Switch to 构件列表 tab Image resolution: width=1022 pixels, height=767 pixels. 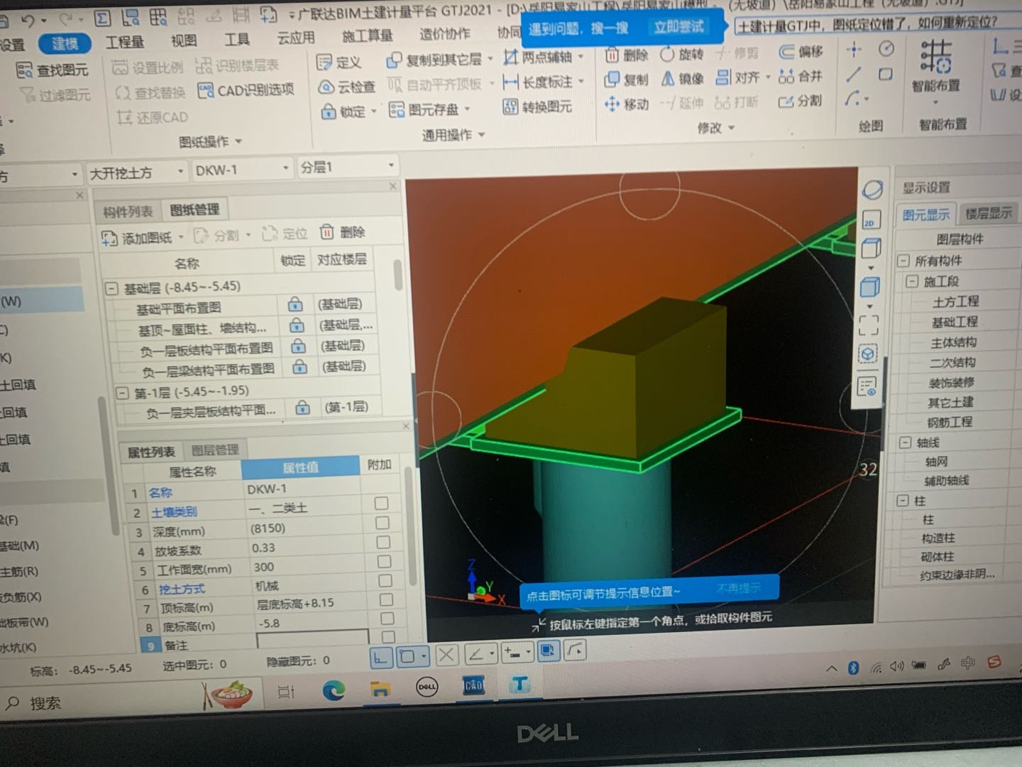[128, 212]
